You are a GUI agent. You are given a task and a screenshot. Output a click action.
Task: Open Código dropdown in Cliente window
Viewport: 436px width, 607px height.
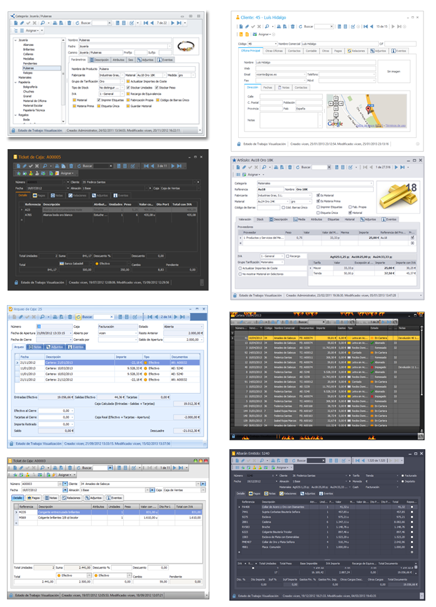[x=276, y=44]
